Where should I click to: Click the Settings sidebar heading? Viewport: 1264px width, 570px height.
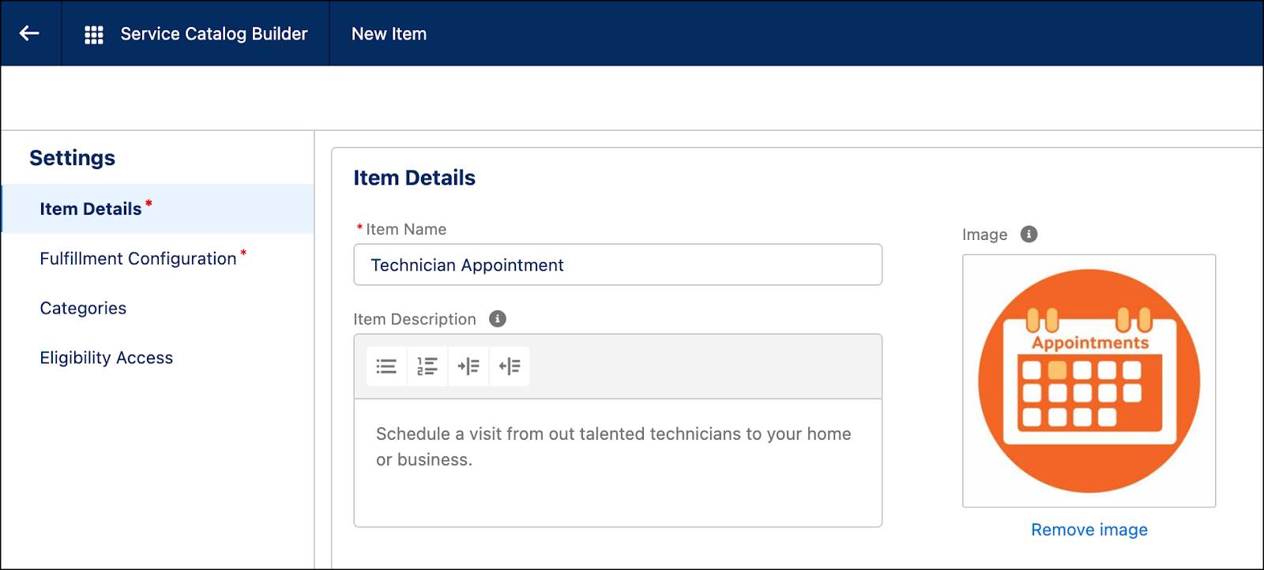[72, 158]
